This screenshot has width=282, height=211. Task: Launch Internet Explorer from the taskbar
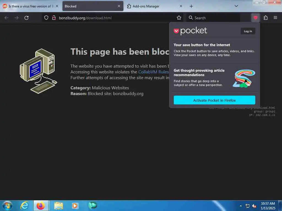25,206
